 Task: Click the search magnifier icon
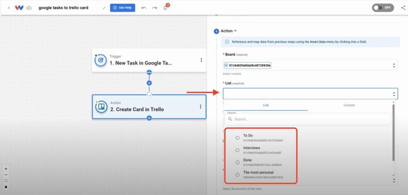230,119
